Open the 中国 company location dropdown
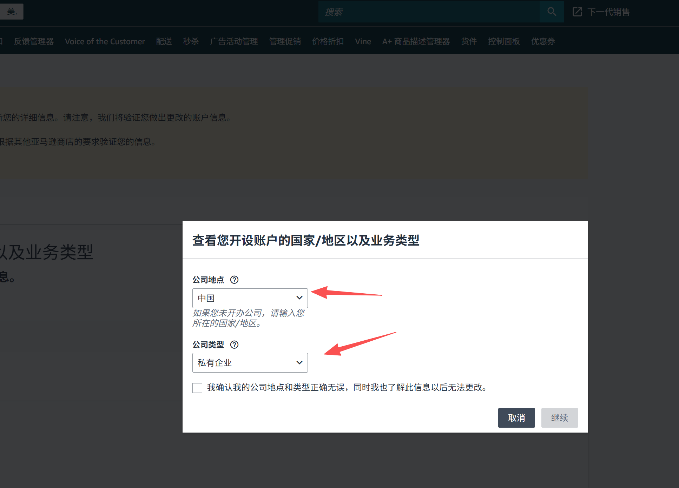Viewport: 679px width, 488px height. 250,298
